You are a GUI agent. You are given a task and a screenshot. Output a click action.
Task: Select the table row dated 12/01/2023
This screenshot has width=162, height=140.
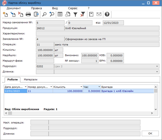(79, 91)
